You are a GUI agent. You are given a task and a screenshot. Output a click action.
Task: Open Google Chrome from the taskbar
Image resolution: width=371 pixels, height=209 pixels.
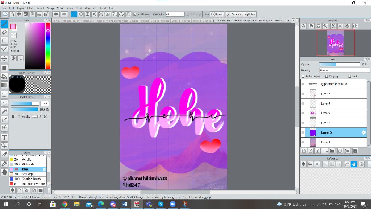click(x=65, y=204)
